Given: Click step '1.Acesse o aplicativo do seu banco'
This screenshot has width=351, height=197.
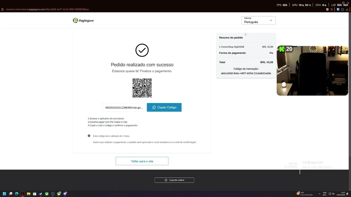Looking at the screenshot, I should tap(106, 118).
